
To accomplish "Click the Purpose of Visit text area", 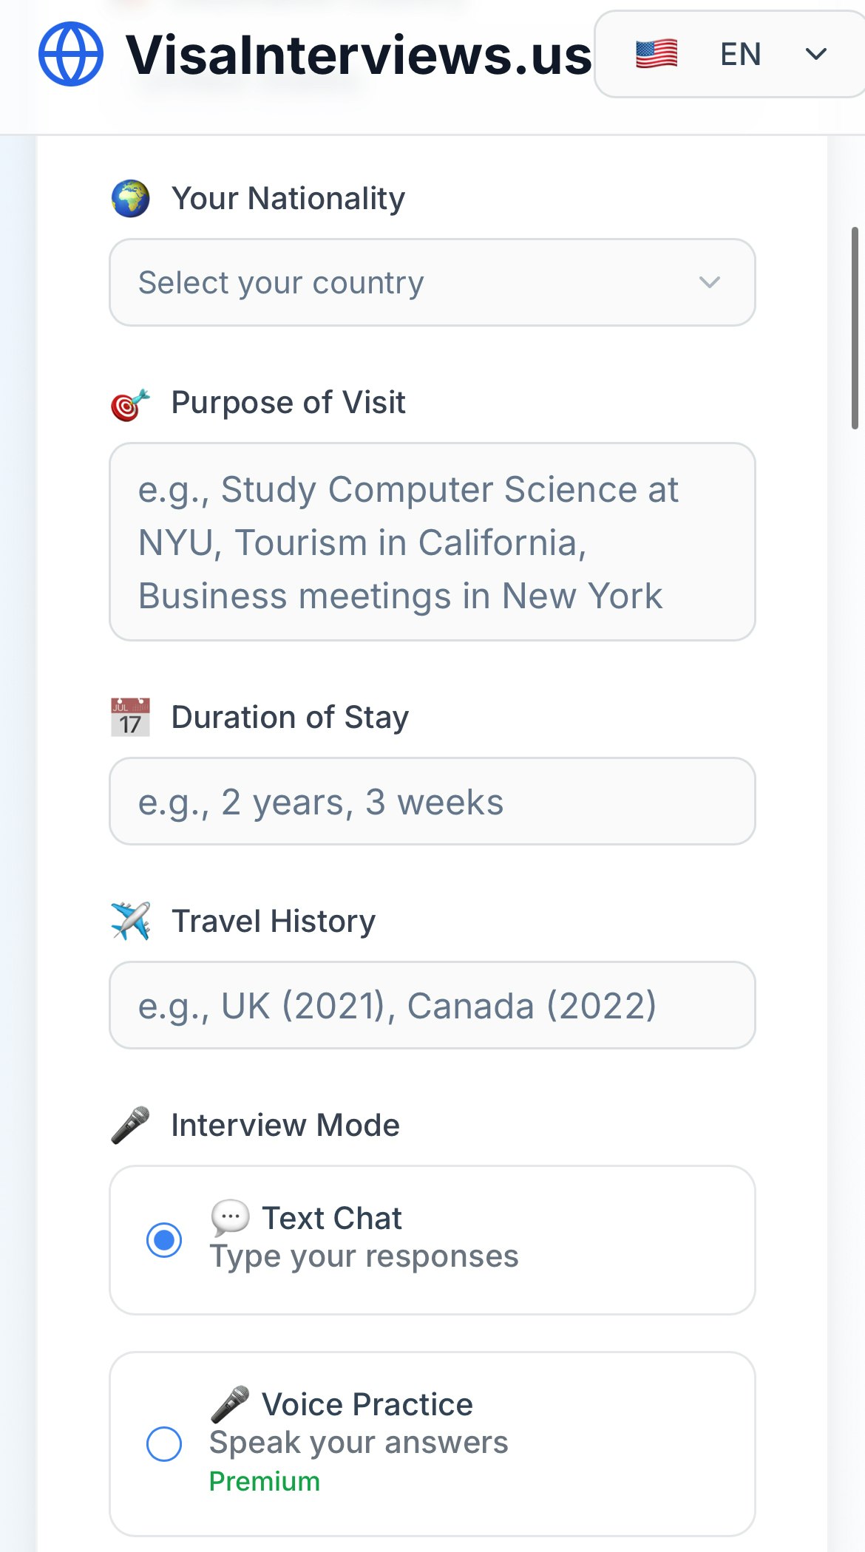I will click(432, 542).
